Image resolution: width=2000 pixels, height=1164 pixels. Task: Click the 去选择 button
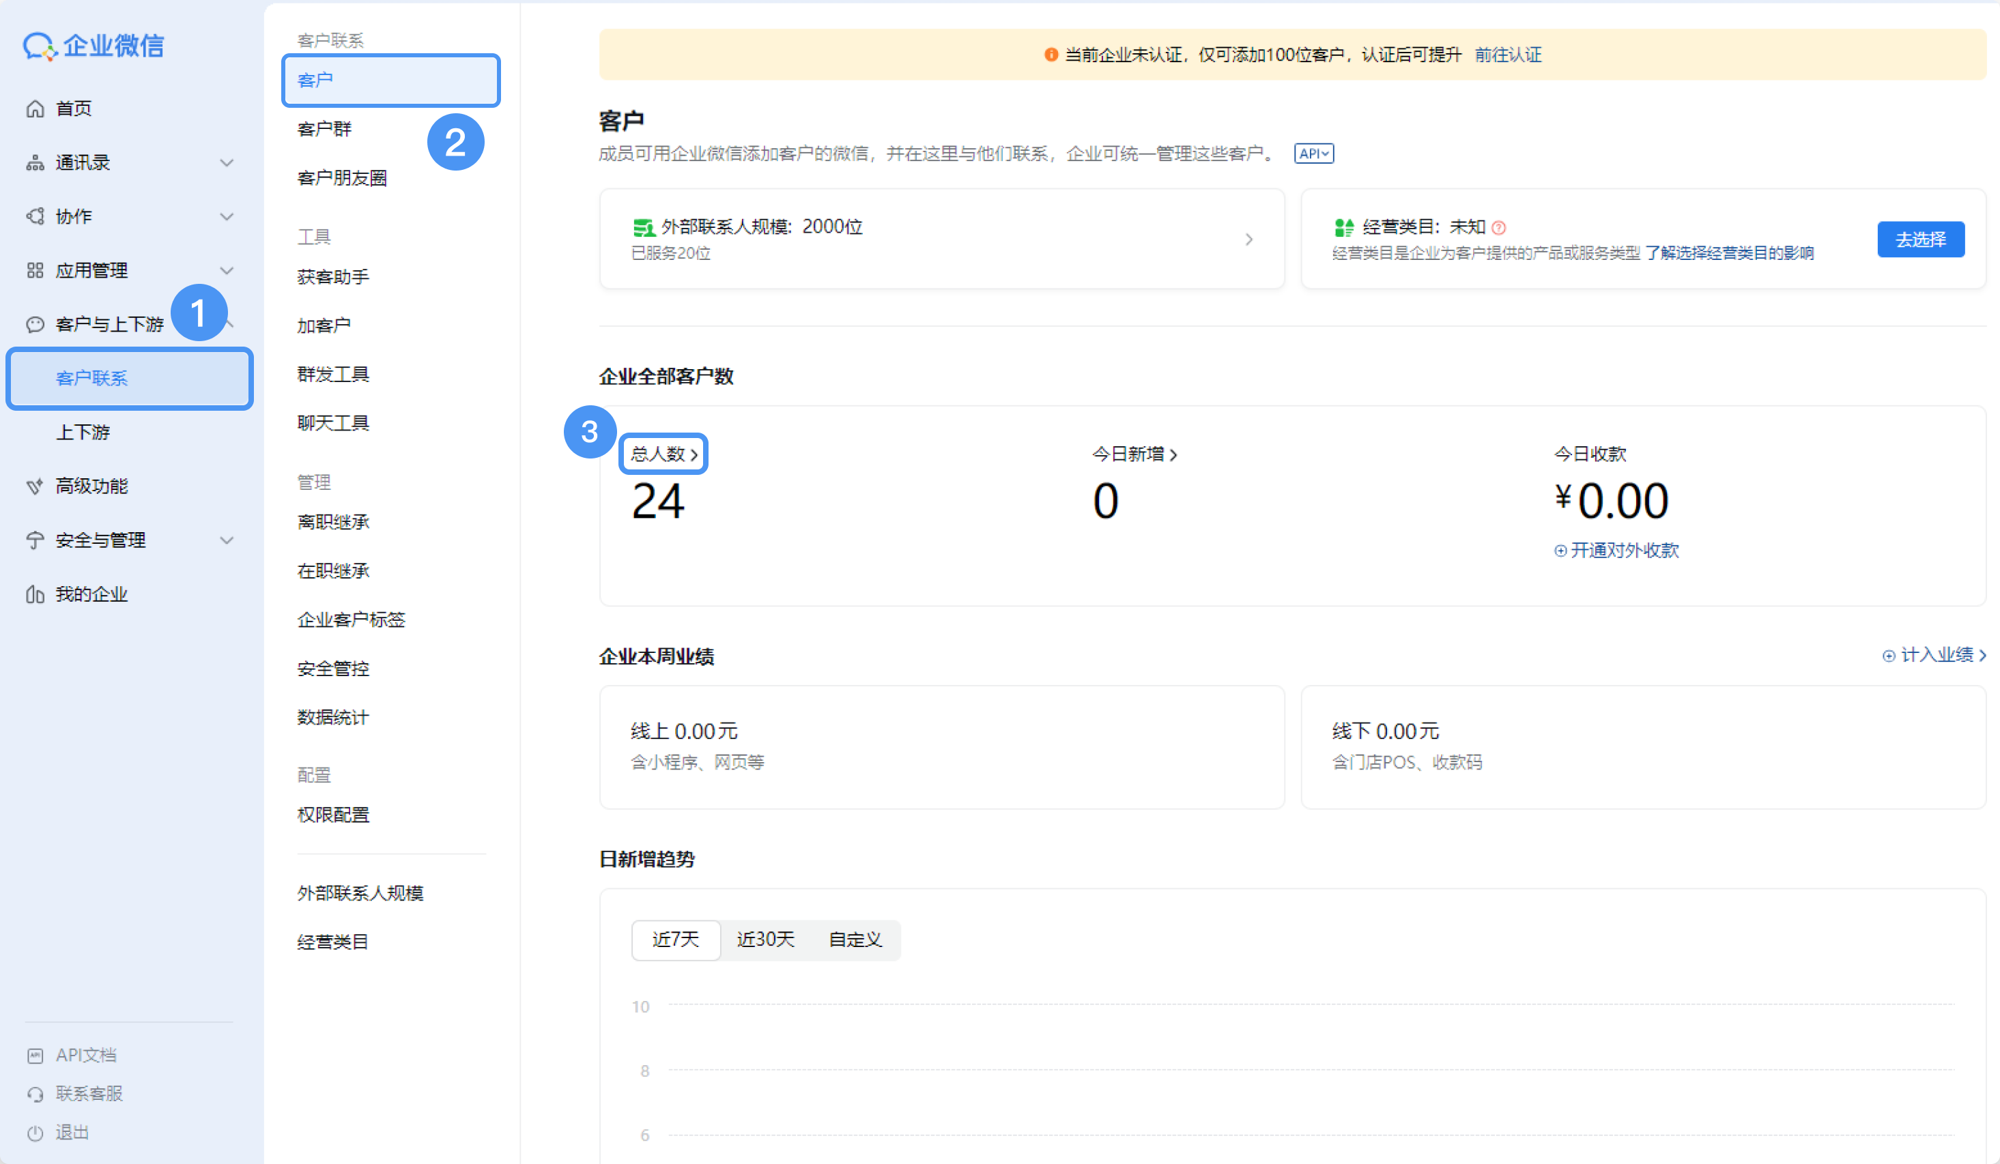click(x=1921, y=239)
